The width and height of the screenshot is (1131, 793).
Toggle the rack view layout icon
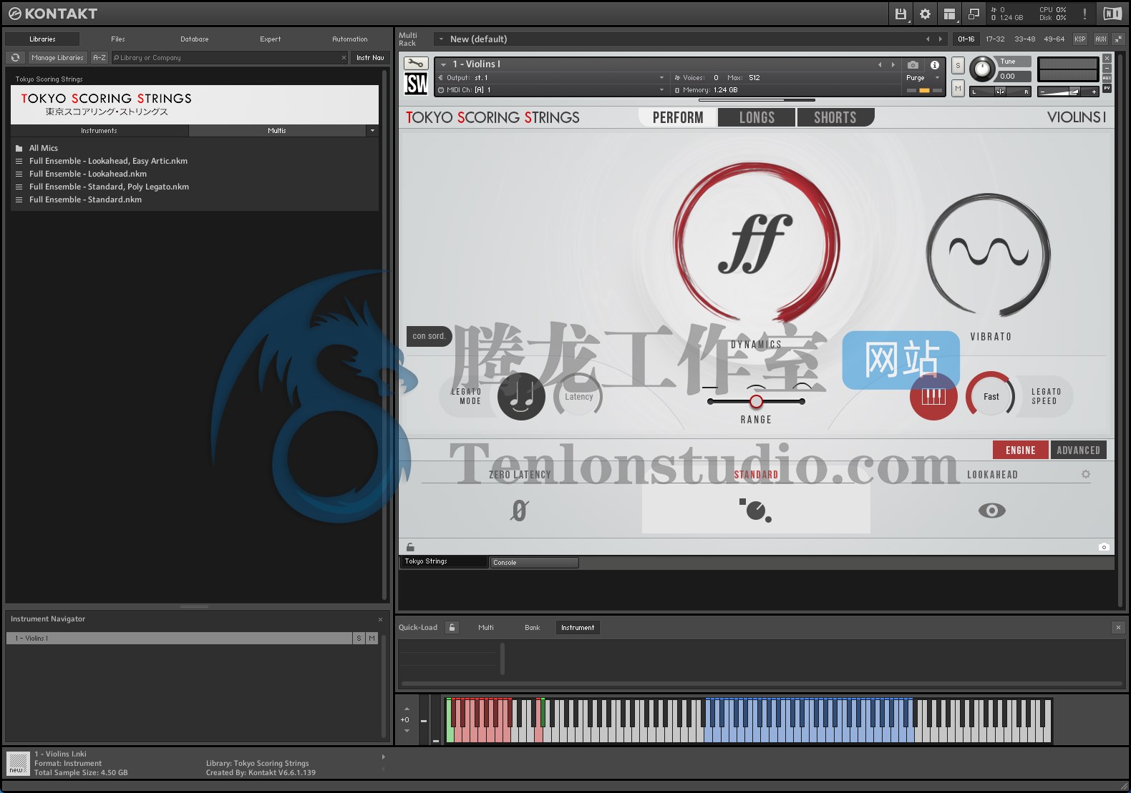coord(949,14)
